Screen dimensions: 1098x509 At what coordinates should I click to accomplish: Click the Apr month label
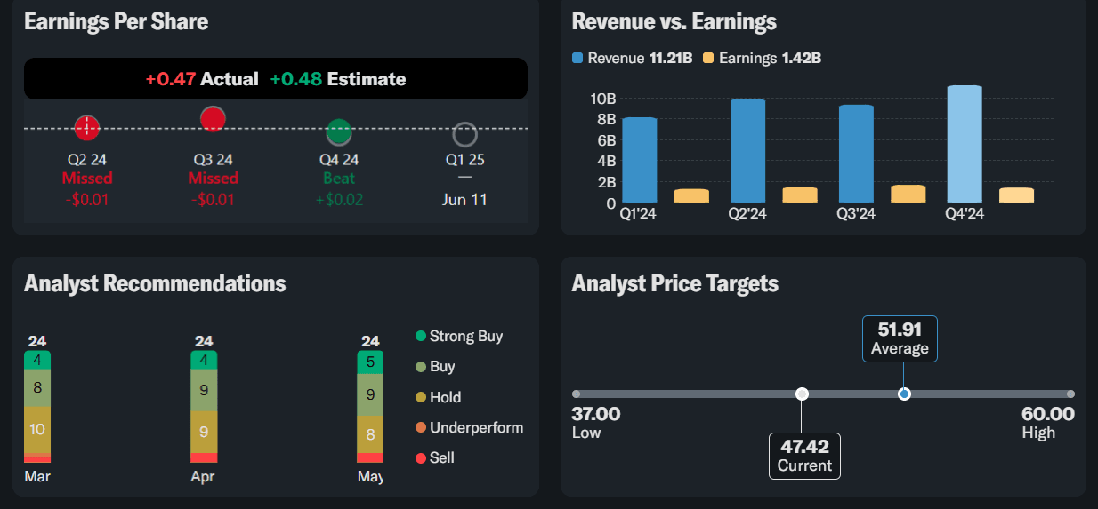[203, 477]
